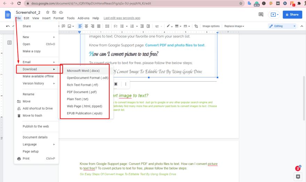Center align the text
Image resolution: width=306 pixels, height=182 pixels.
86,26
